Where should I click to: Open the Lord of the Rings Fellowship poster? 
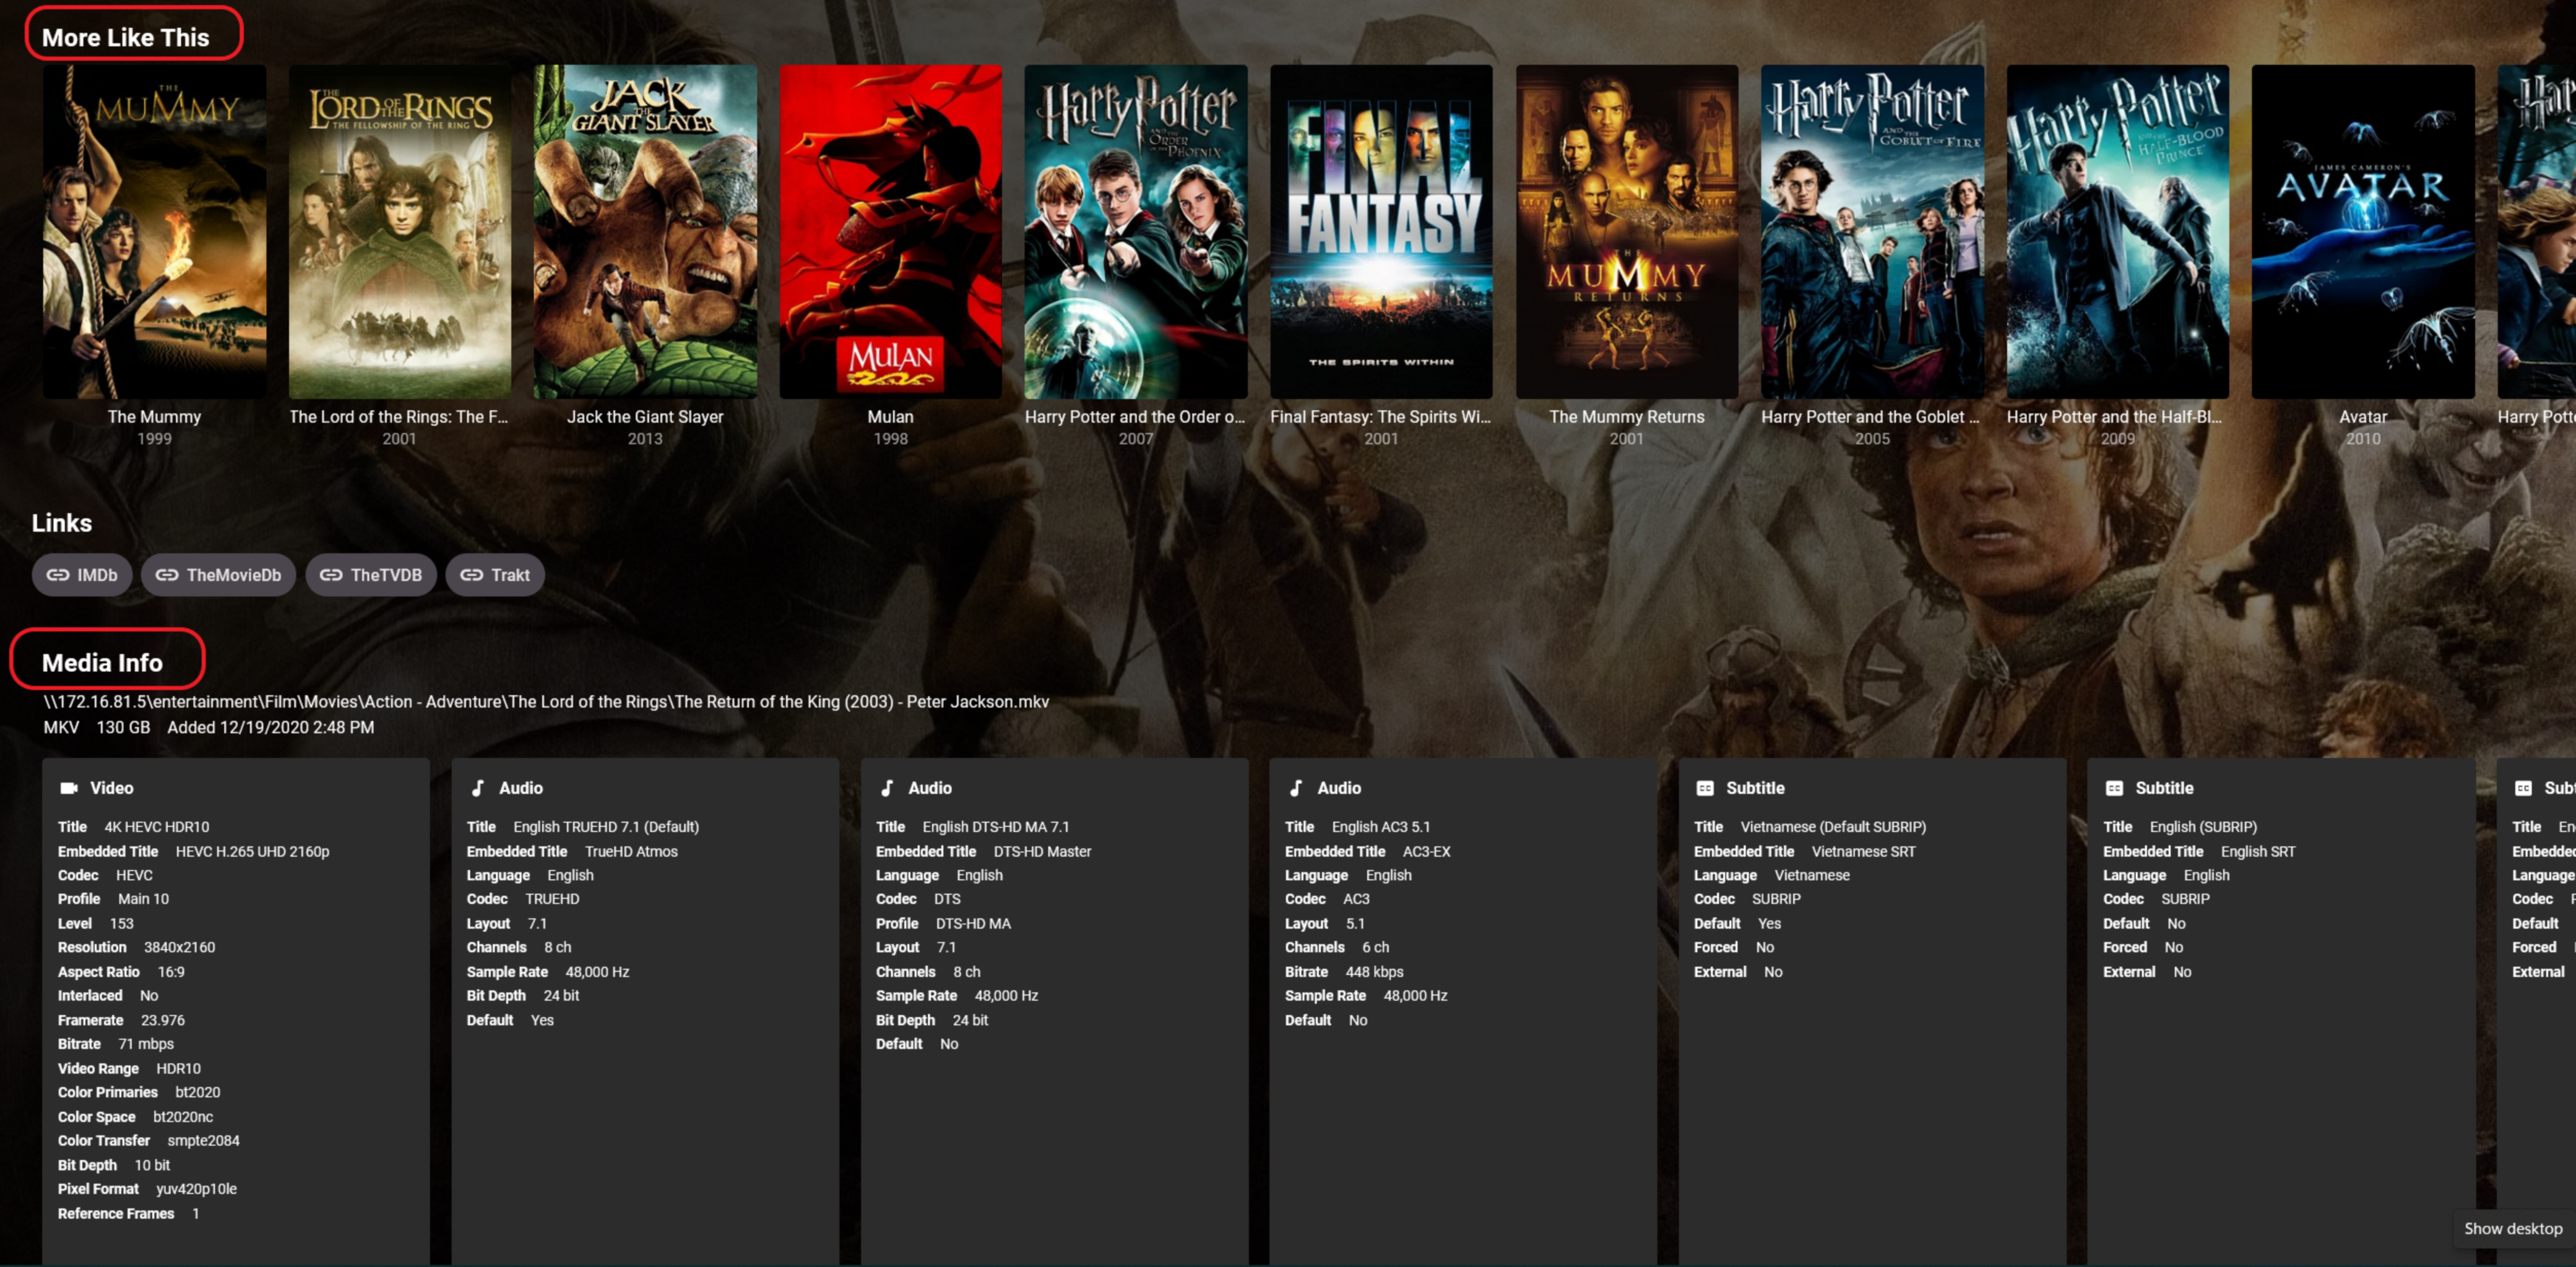(400, 232)
